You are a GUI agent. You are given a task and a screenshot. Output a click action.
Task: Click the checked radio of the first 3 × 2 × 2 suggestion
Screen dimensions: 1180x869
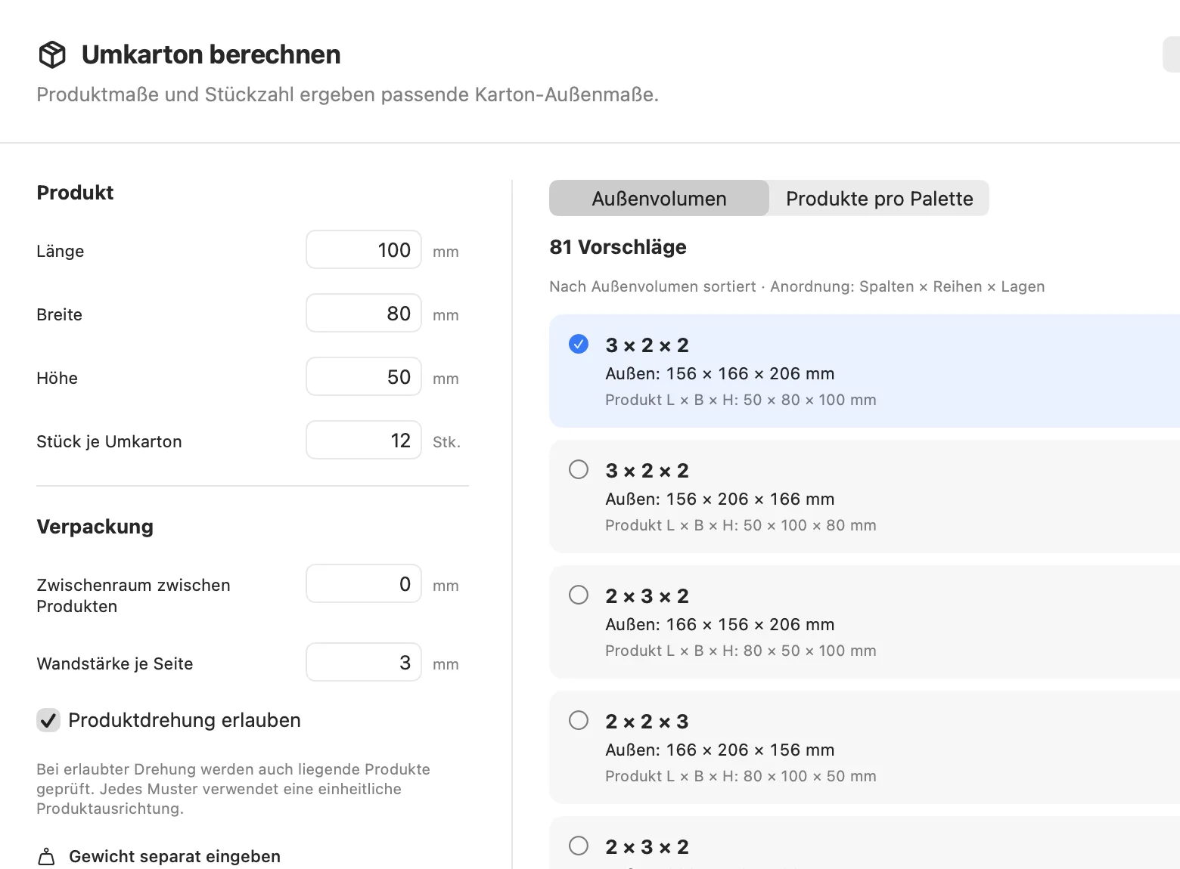(579, 344)
